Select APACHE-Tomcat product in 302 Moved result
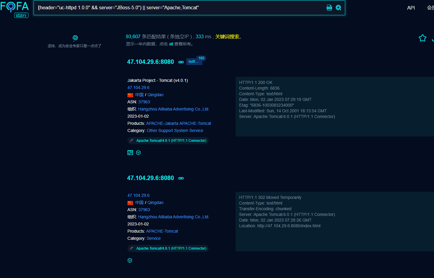Image resolution: width=434 pixels, height=278 pixels. tap(162, 231)
